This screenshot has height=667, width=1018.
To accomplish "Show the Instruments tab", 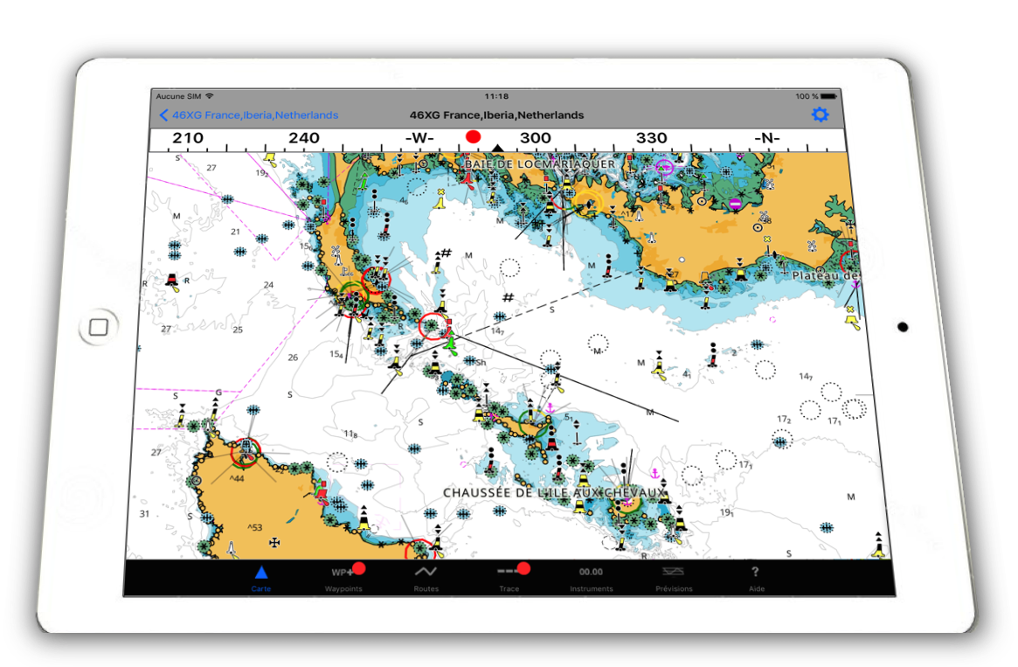I will click(591, 577).
